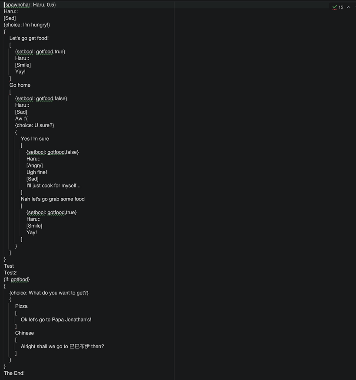This screenshot has height=380, width=356.
Task: Click the "Yes I'm sure" option text
Action: click(35, 139)
